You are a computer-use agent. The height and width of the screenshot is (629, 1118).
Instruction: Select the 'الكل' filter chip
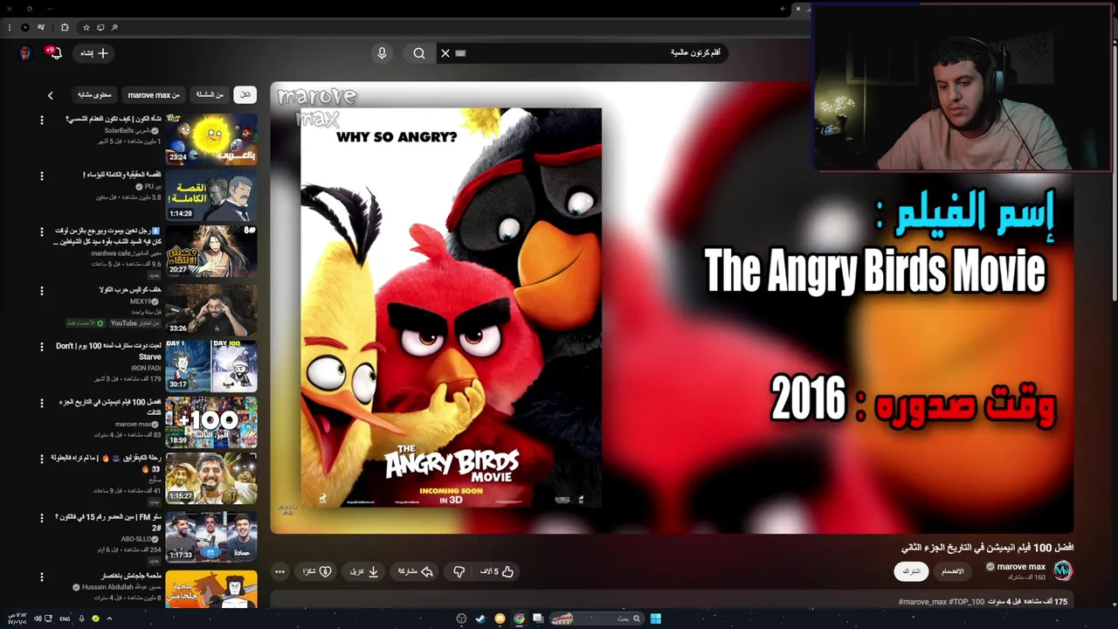point(245,94)
